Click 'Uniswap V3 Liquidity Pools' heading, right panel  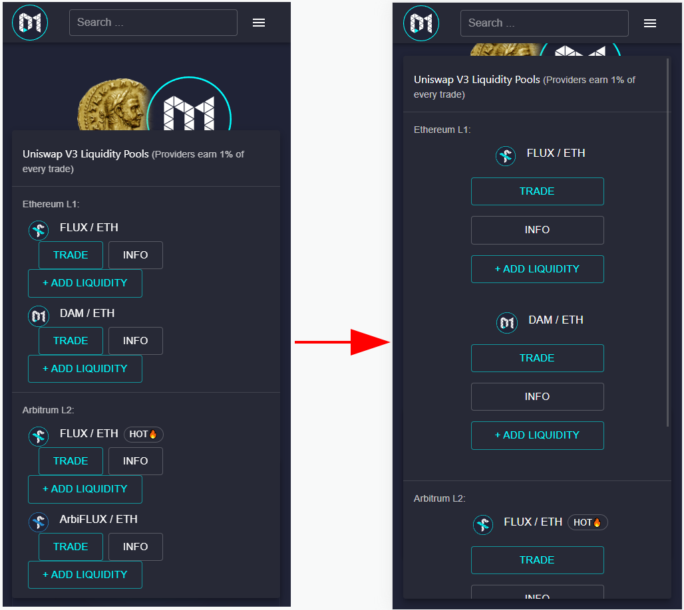tap(477, 80)
